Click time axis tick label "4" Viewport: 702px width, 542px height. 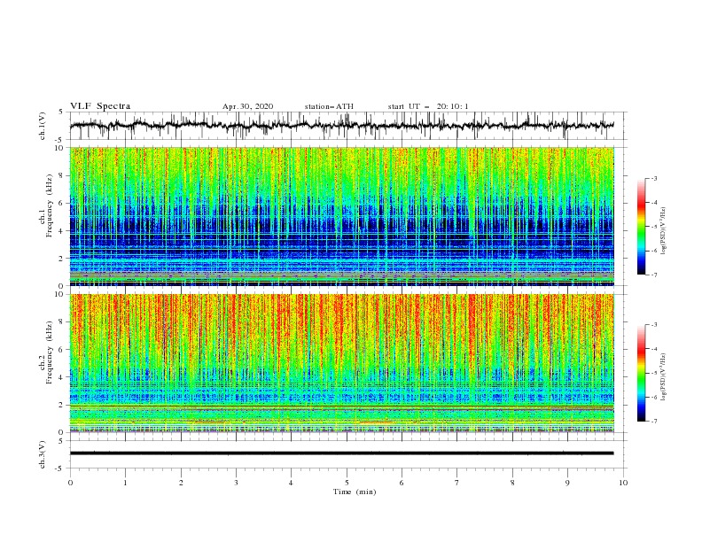click(x=291, y=483)
